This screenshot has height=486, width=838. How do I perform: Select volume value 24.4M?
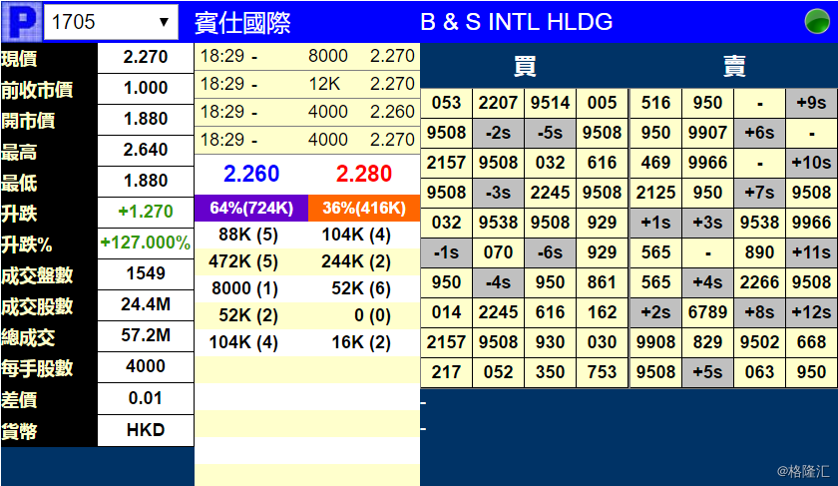[146, 304]
